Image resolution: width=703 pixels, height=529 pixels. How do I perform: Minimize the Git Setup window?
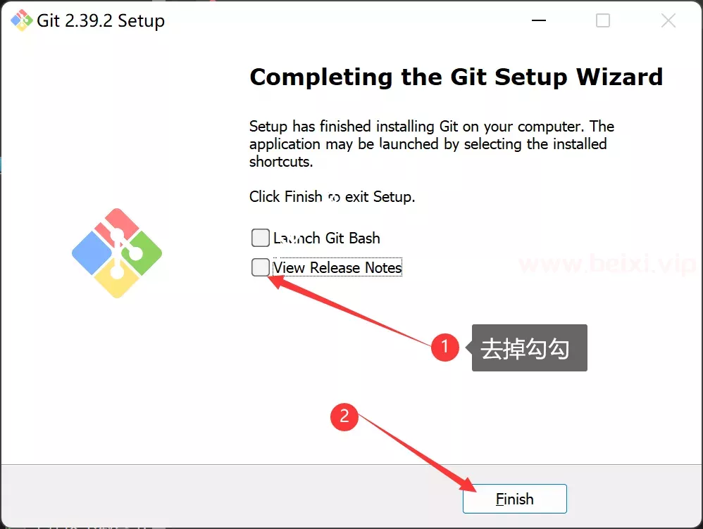click(x=539, y=20)
